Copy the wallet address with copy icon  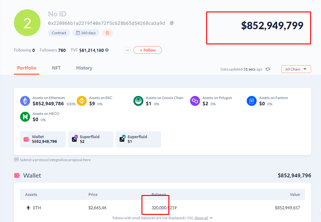tap(172, 23)
